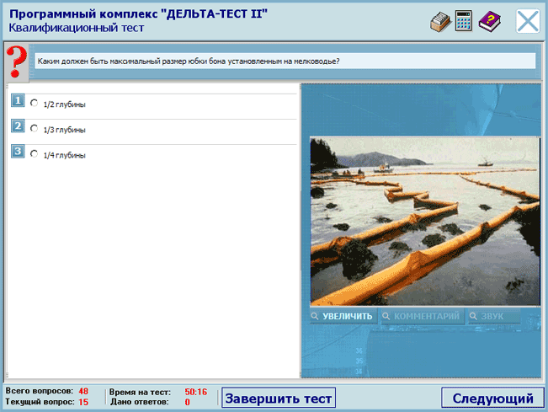
Task: Click the answer text 1/2 глубины
Action: (64, 104)
